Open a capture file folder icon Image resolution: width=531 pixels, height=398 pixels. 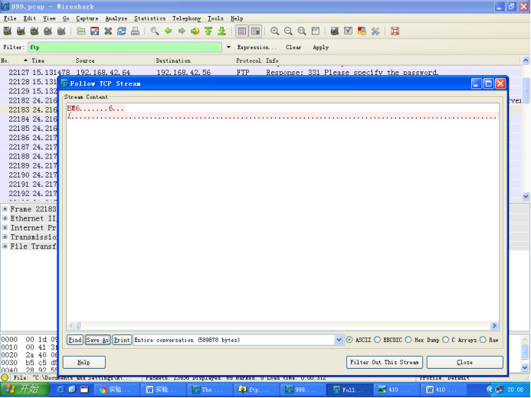81,31
